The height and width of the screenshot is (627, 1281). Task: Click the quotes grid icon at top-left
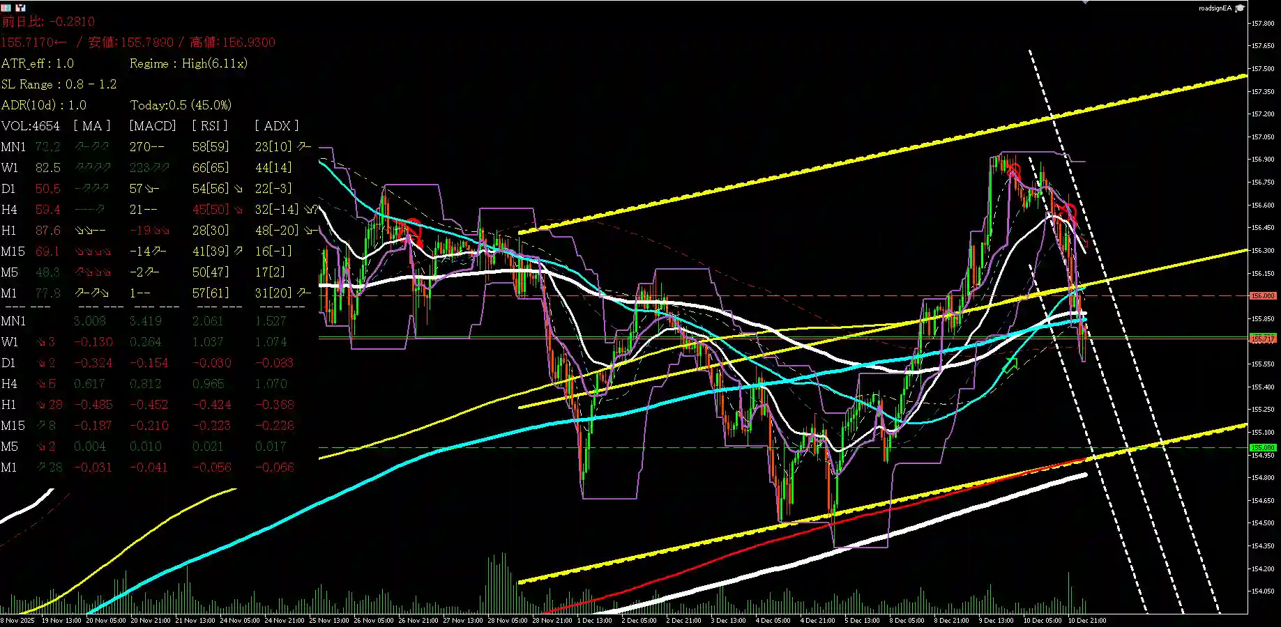[8, 8]
